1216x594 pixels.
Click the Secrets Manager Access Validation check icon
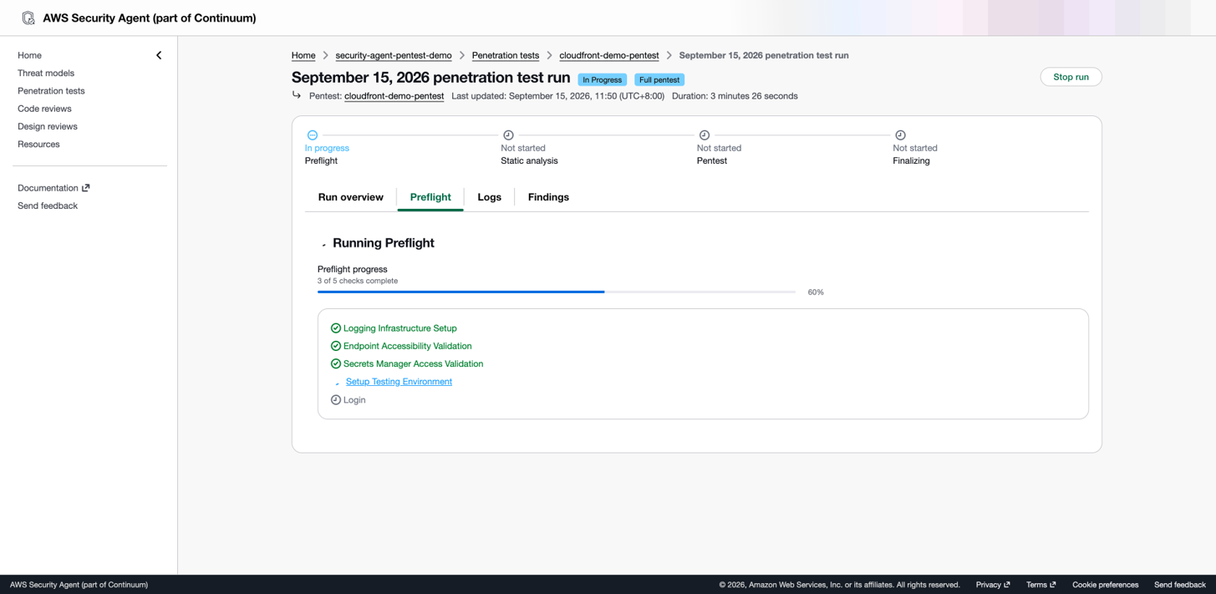click(336, 363)
